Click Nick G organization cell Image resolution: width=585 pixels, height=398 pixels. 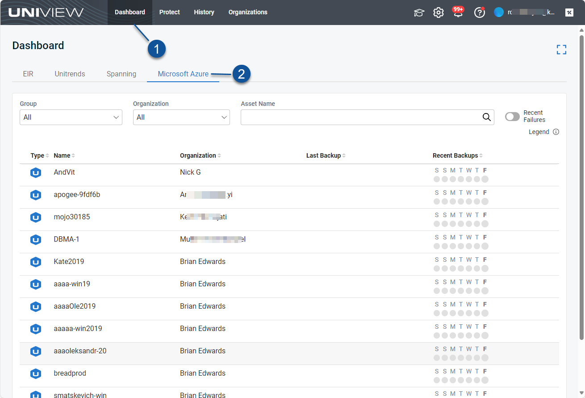190,172
